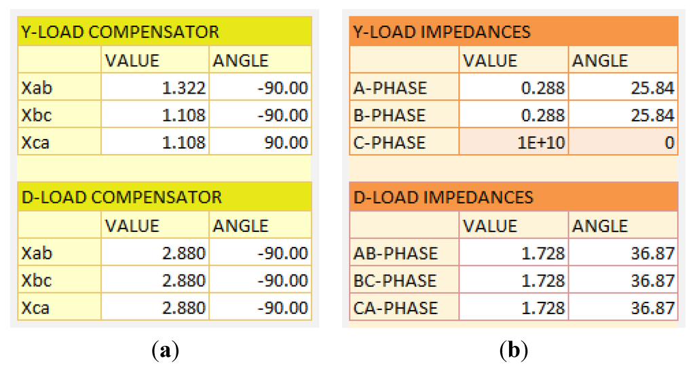Click the A-PHASE row label
695x369 pixels.
pyautogui.click(x=404, y=88)
